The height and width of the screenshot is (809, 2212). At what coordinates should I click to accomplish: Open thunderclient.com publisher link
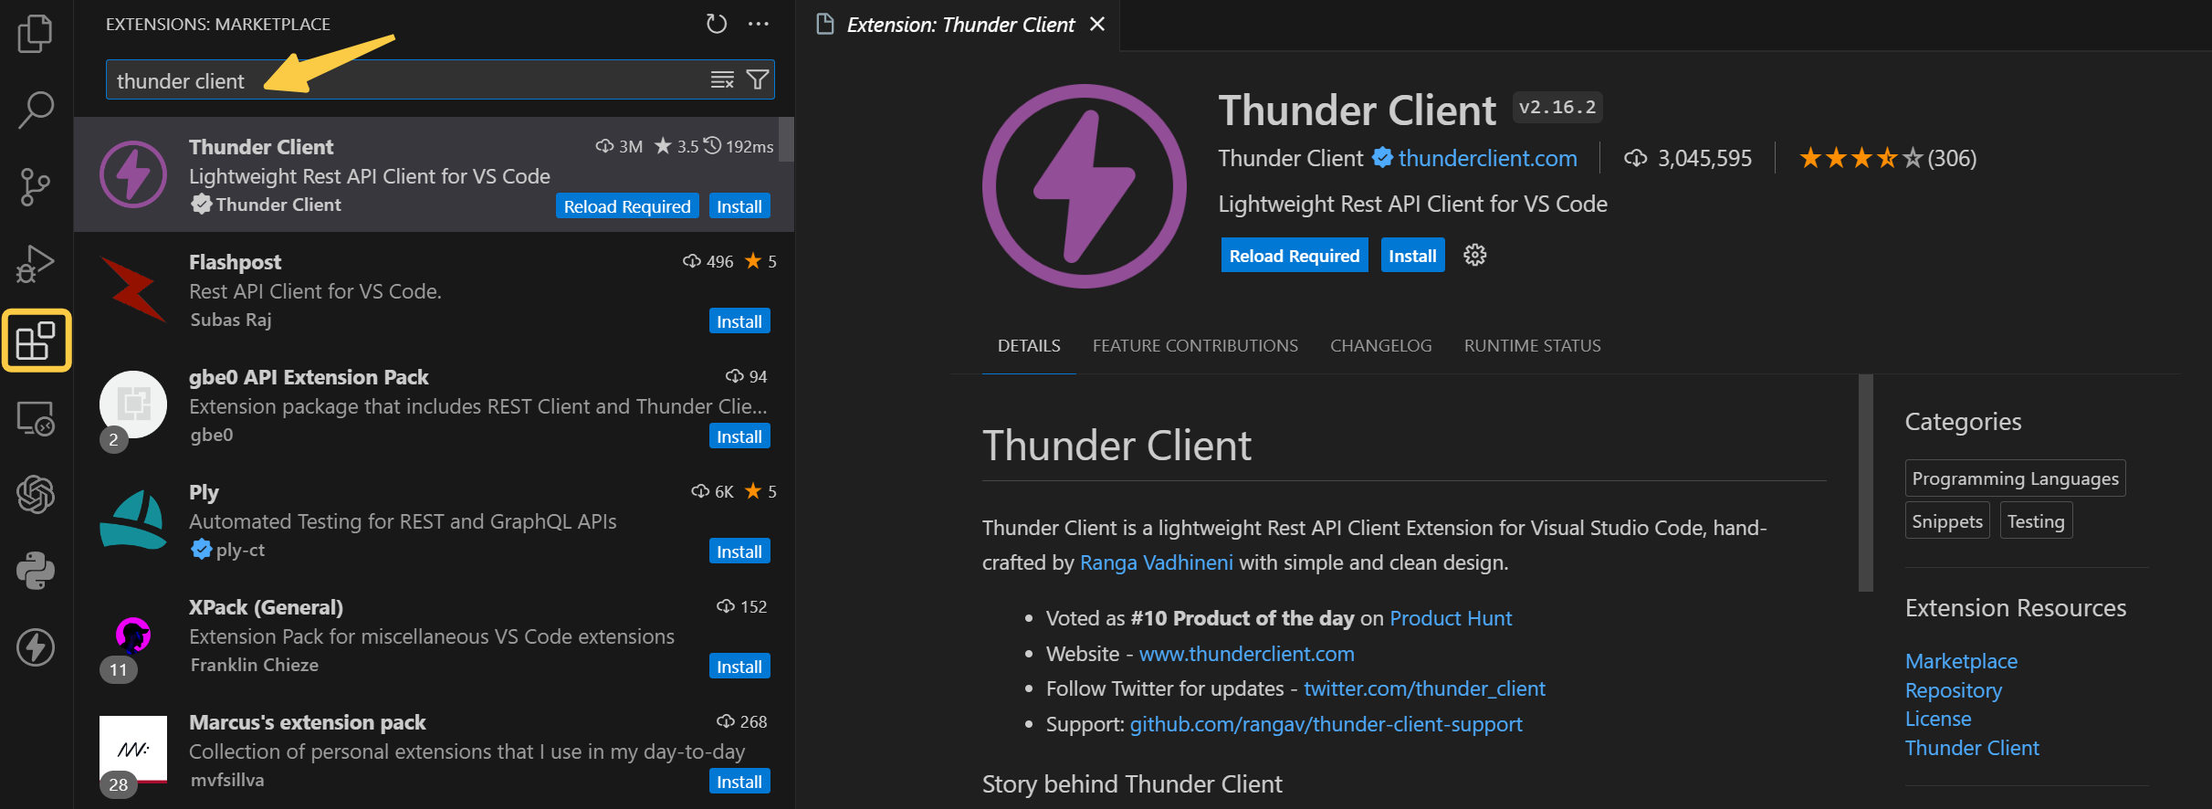click(x=1487, y=158)
